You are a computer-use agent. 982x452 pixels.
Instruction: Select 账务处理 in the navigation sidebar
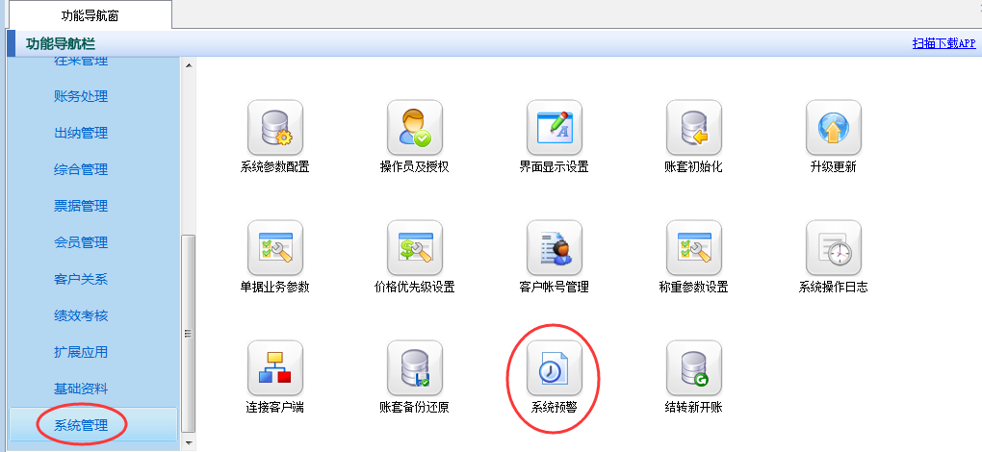tap(81, 96)
